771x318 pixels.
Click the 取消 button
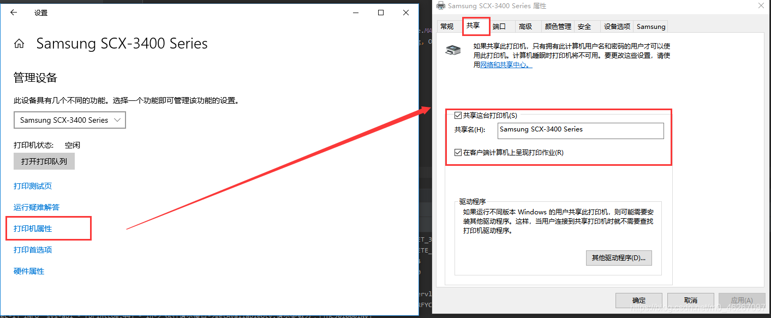tap(690, 300)
